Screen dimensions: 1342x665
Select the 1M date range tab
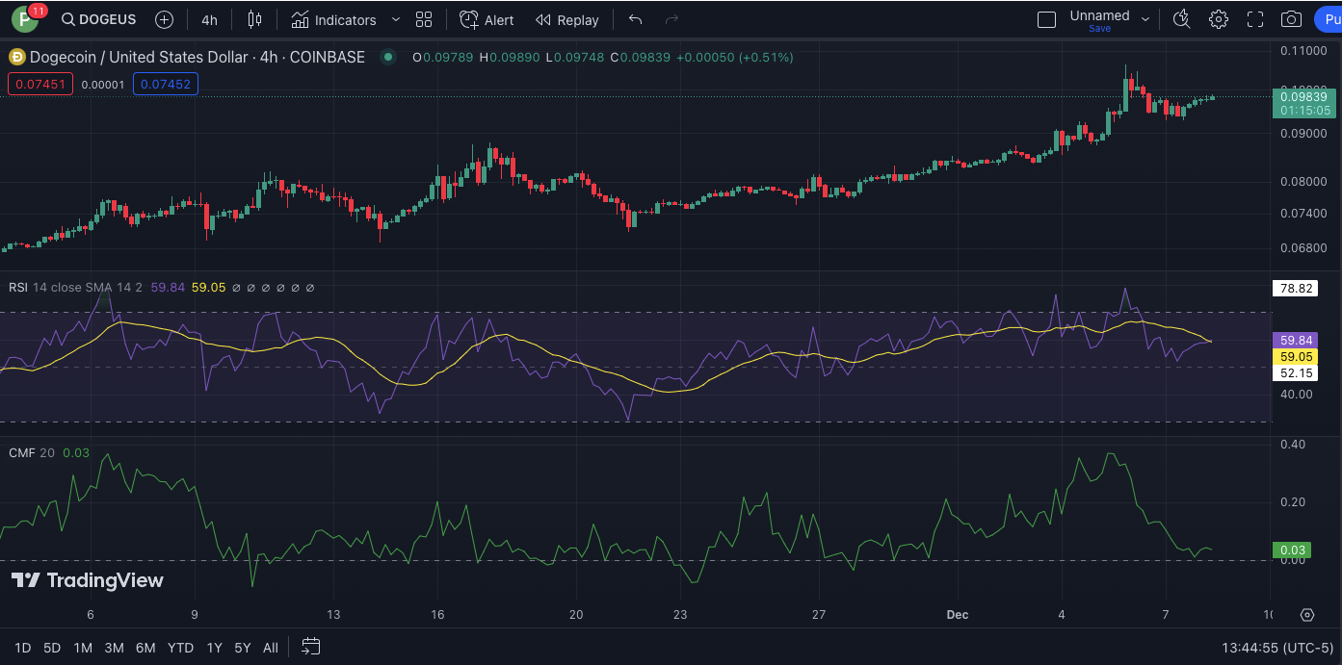click(83, 648)
